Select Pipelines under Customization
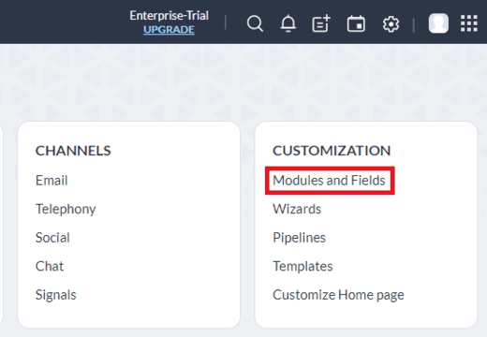 pos(299,238)
